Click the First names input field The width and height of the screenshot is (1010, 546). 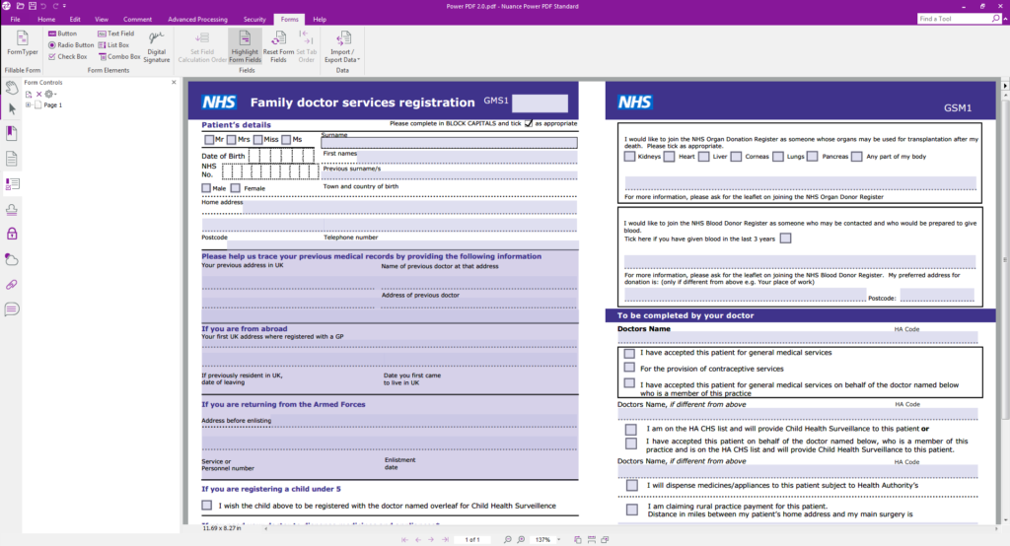pos(468,156)
